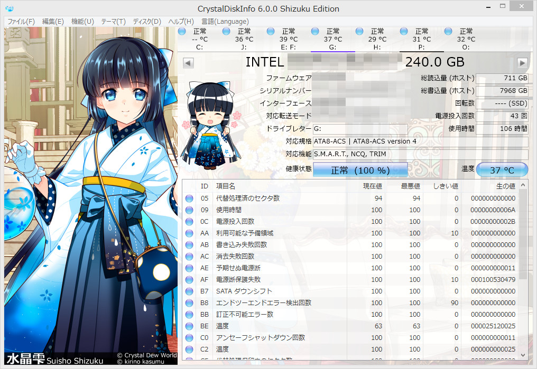Go to previous disk arrow
Image resolution: width=537 pixels, height=369 pixels.
pyautogui.click(x=188, y=63)
